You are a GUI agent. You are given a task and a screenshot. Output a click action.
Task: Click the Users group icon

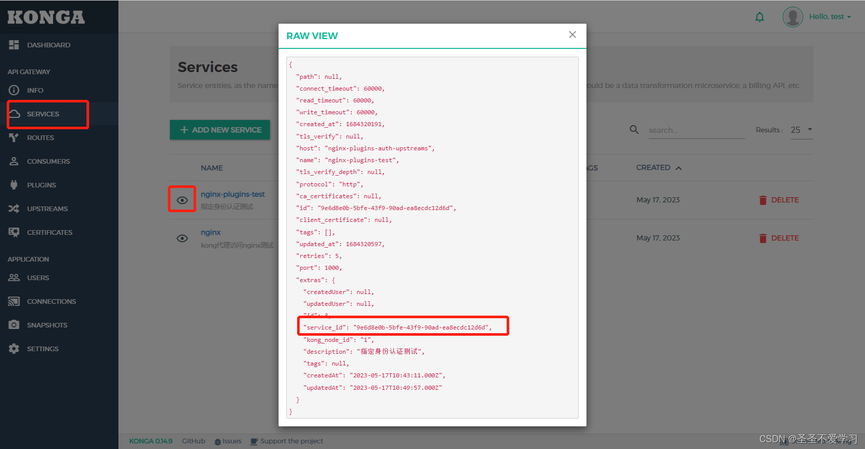tap(14, 278)
